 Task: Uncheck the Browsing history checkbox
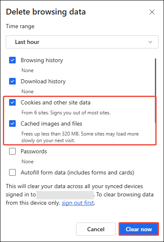coord(12,60)
